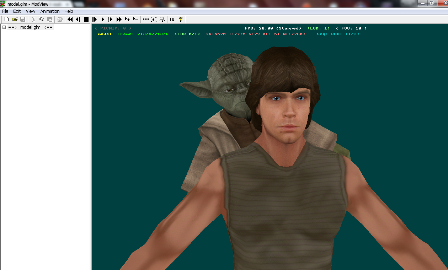448x270 pixels.
Task: Open the Animation menu
Action: (50, 11)
